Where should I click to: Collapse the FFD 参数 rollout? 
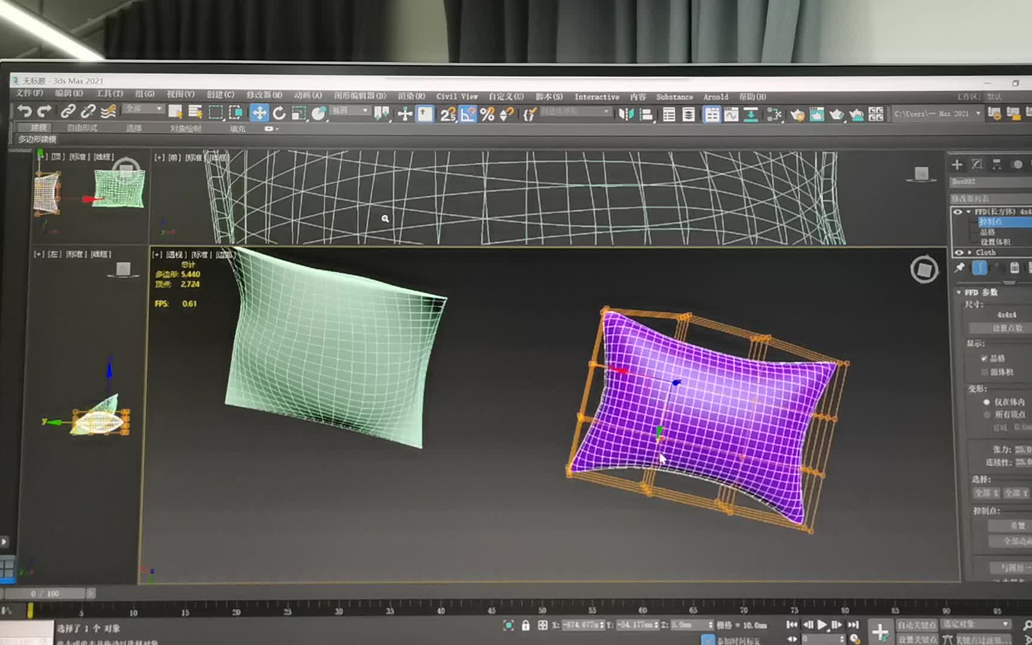point(959,293)
